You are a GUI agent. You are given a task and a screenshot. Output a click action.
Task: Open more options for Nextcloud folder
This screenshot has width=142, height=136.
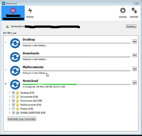(x=135, y=83)
